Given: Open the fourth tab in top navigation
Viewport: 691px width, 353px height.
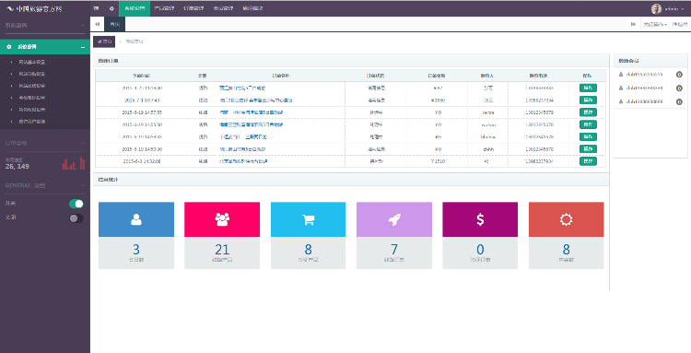Looking at the screenshot, I should point(223,8).
